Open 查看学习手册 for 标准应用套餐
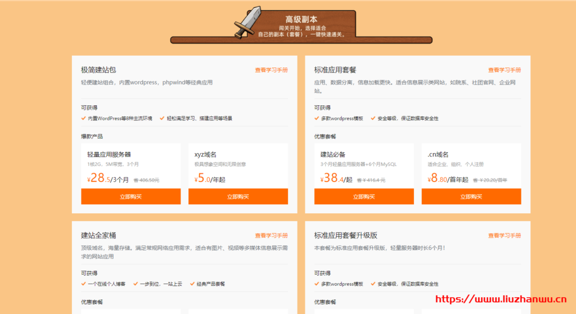This screenshot has height=314, width=576. [x=504, y=70]
